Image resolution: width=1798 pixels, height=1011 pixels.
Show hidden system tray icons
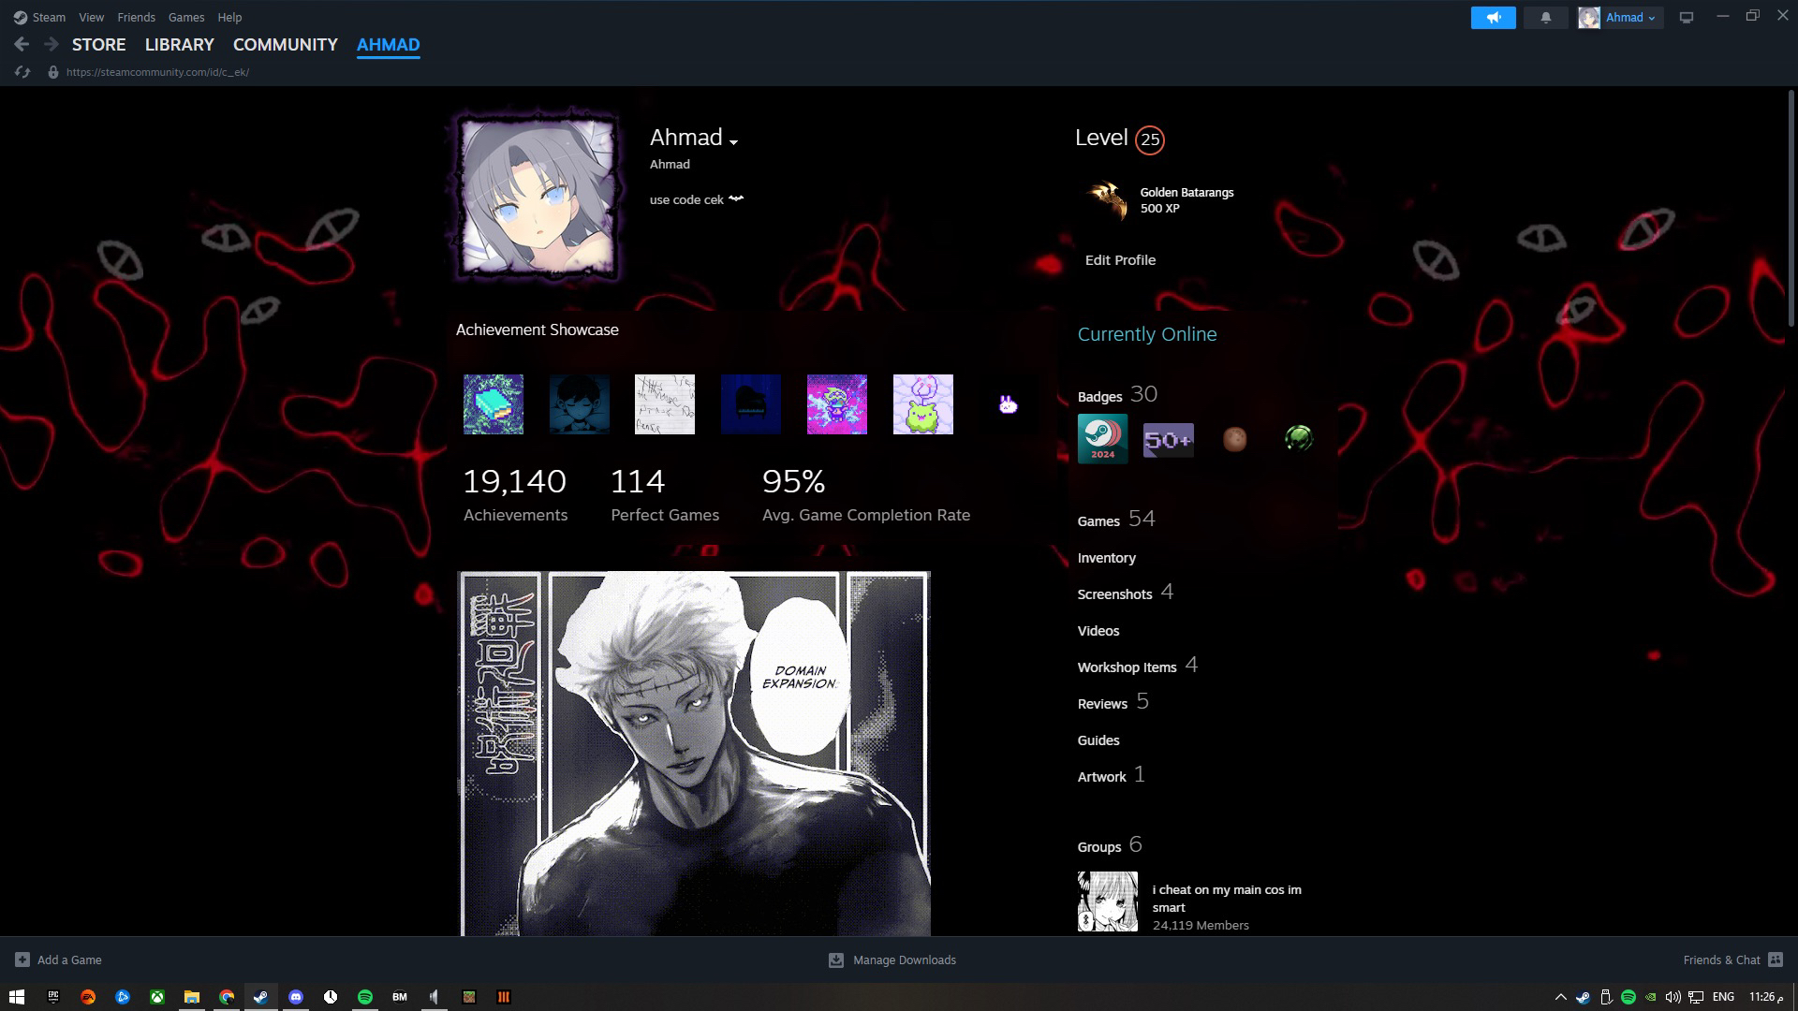click(1560, 997)
